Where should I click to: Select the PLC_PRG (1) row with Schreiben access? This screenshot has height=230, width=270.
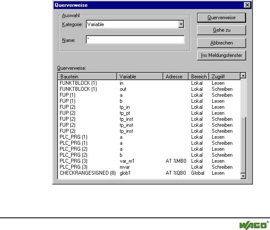[149, 143]
